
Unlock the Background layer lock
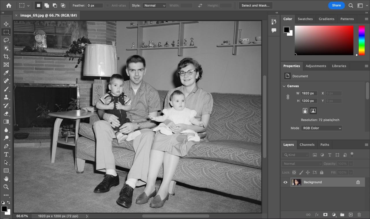pyautogui.click(x=358, y=182)
